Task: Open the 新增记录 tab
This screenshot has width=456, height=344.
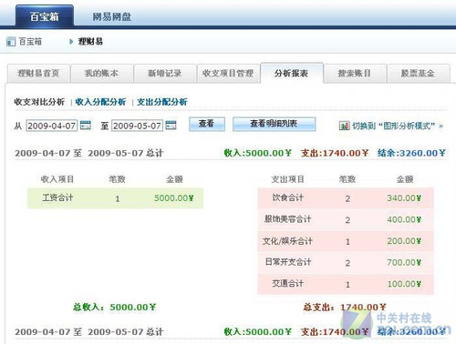Action: (165, 73)
